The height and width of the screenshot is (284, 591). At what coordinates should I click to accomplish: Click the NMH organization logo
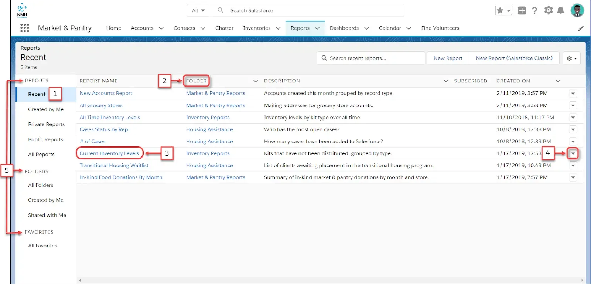coord(22,10)
